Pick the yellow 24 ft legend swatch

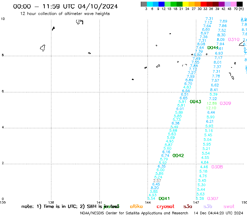tap(186, 4)
